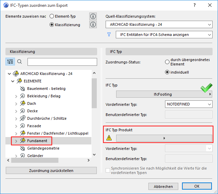Open IFC Entitäten schema filter dropdown

[x=164, y=35]
